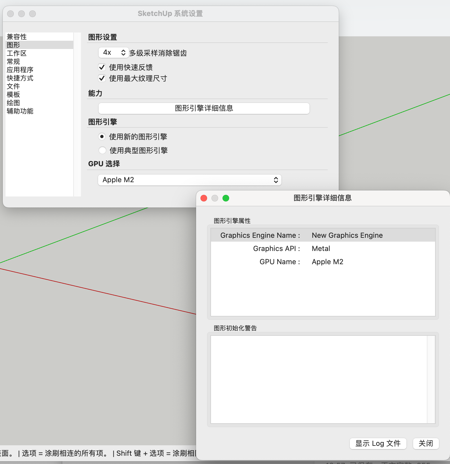Click the 图形引擎详细信息 button
This screenshot has width=450, height=464.
click(204, 108)
